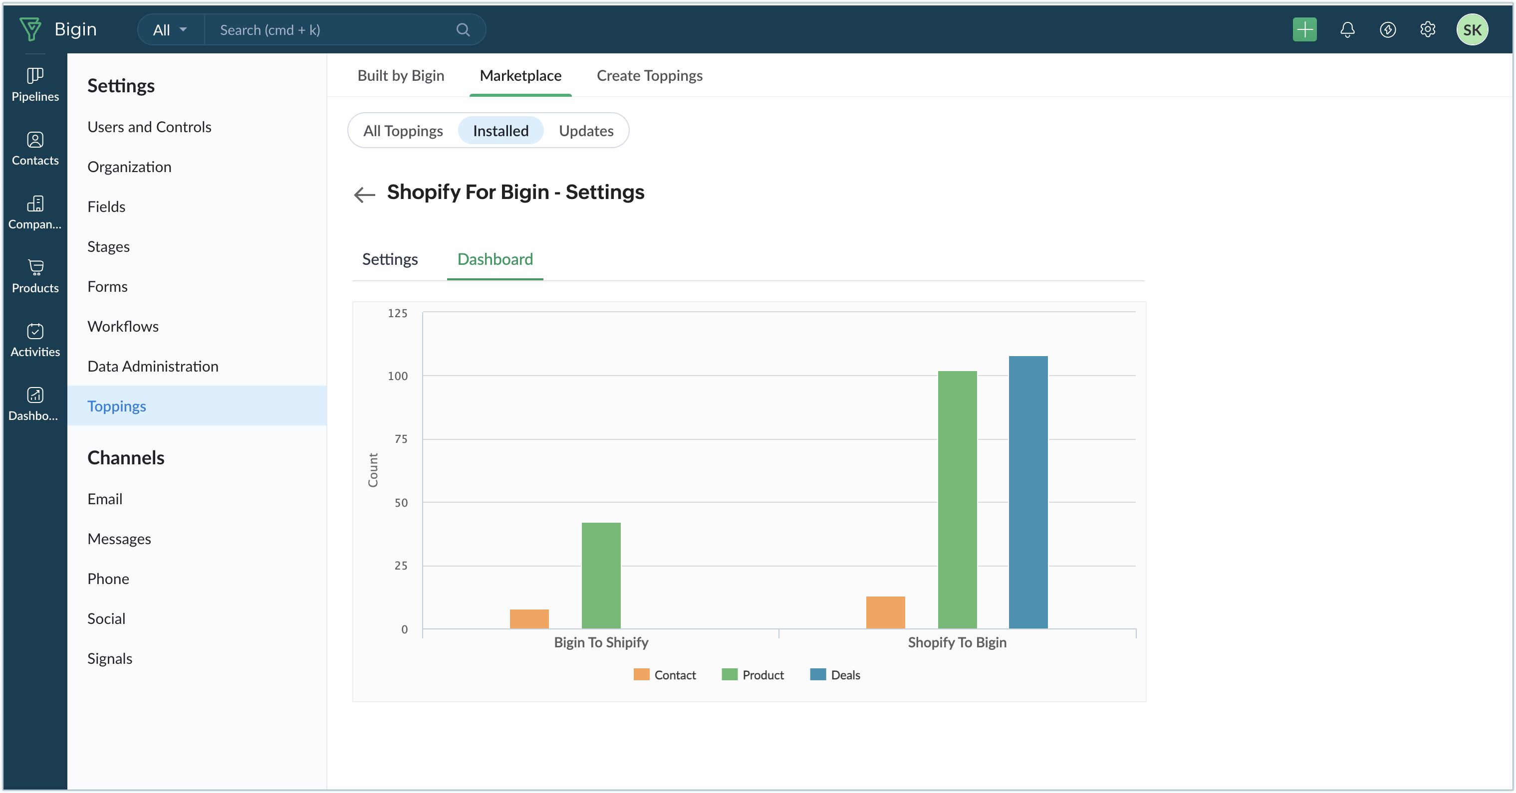
Task: Open the Products module
Action: 35,276
